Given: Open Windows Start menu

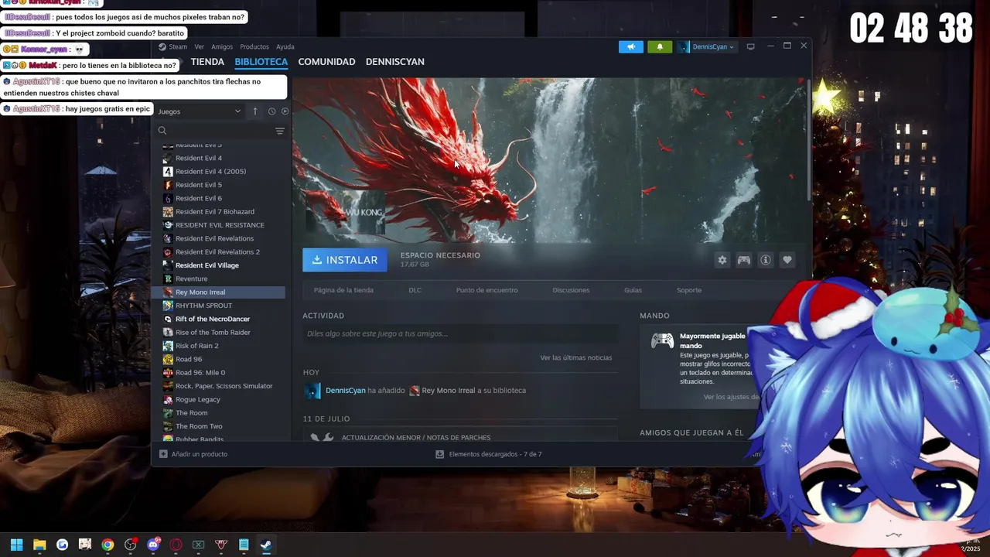Looking at the screenshot, I should [x=16, y=545].
